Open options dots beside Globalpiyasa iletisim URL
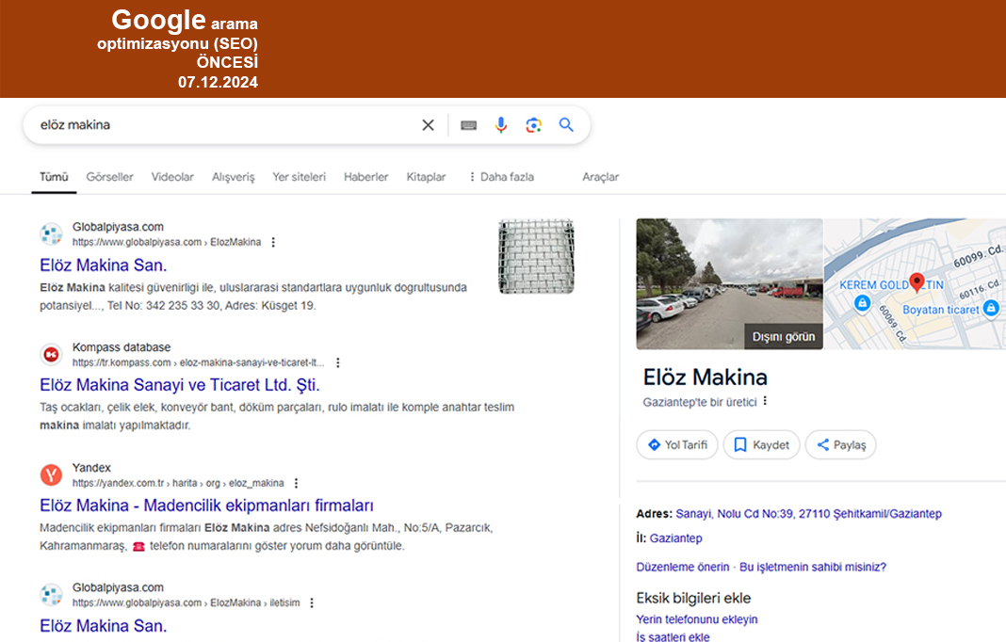The height and width of the screenshot is (642, 1006). [312, 602]
